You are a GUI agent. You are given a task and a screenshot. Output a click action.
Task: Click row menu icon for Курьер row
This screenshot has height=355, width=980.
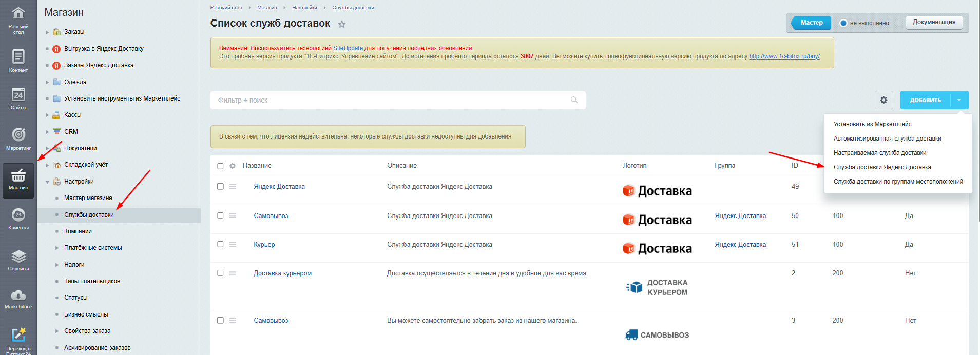click(233, 244)
